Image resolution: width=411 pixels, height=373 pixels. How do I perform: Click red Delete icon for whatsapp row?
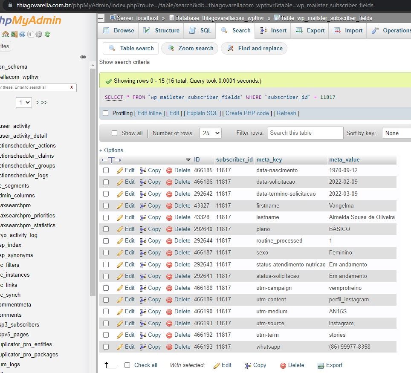point(169,347)
